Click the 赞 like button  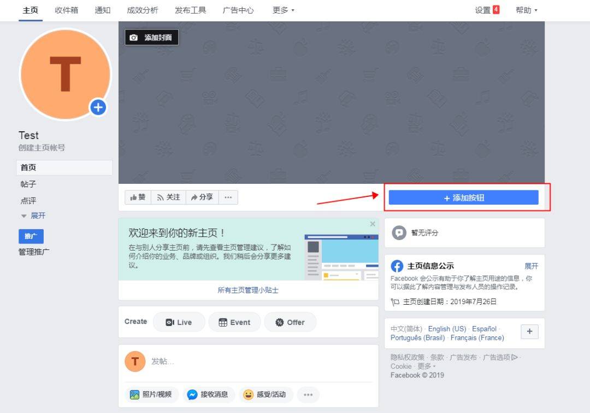[x=138, y=197]
